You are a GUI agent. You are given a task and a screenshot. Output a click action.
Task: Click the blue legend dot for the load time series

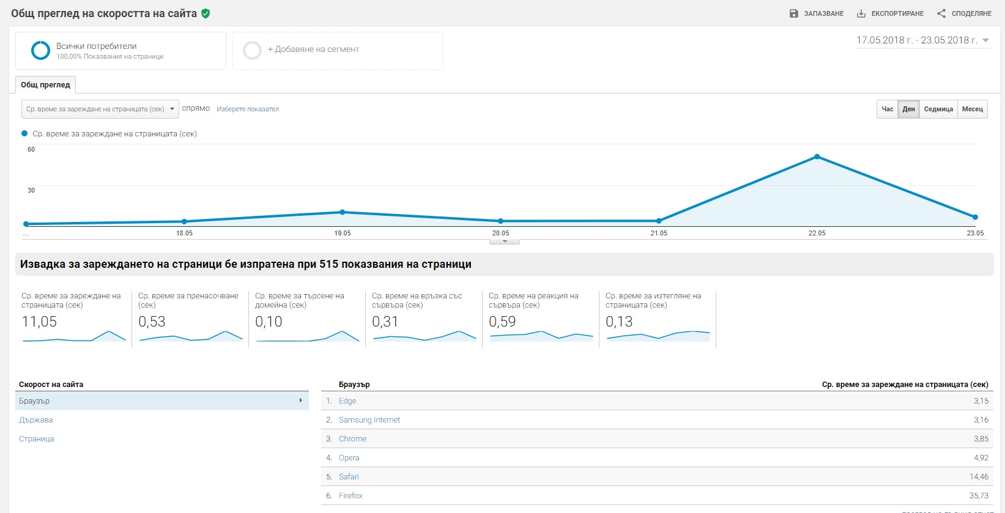click(24, 133)
